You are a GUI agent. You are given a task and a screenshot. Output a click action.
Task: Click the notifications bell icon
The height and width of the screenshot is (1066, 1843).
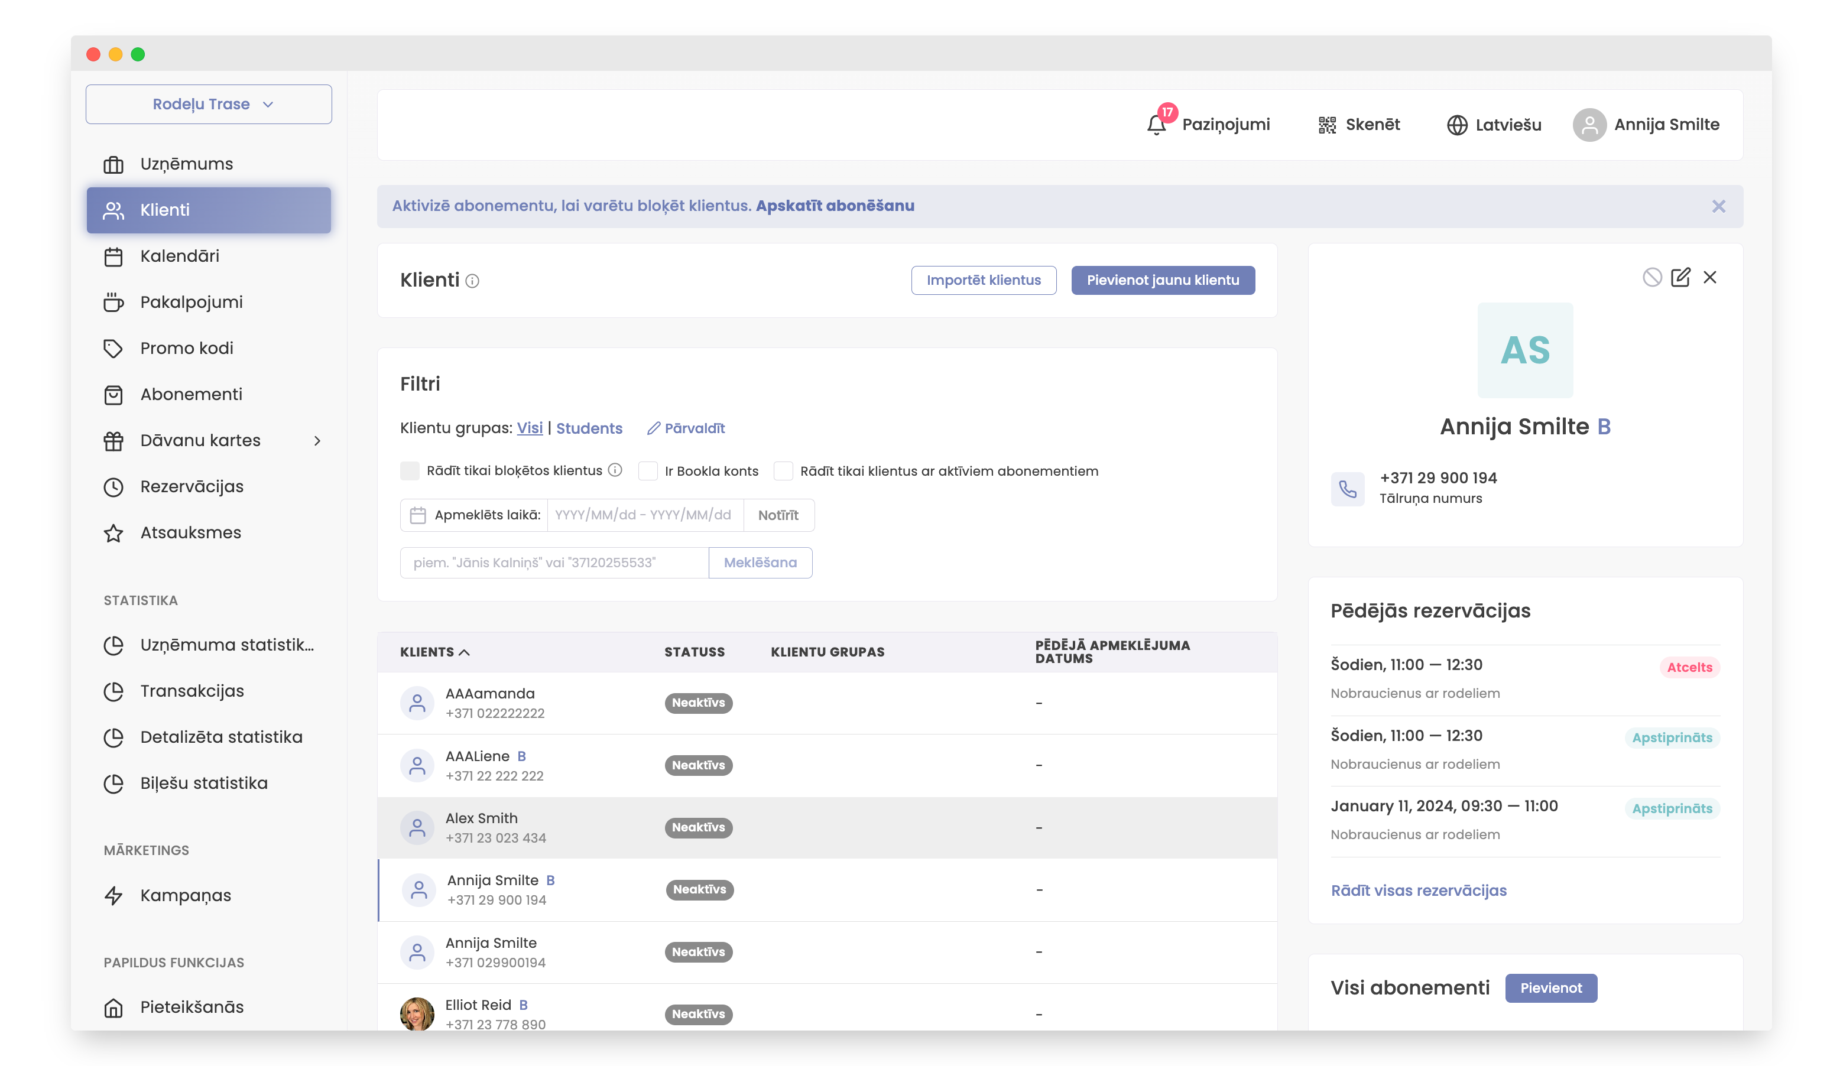[1156, 125]
